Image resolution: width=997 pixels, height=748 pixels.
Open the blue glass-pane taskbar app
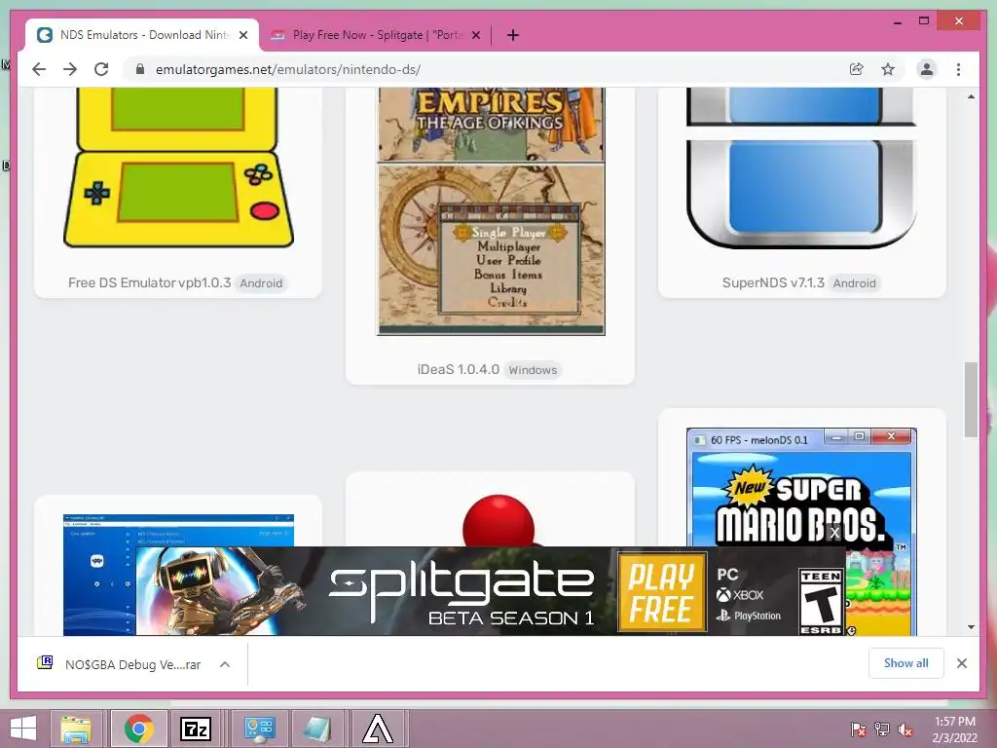(x=316, y=729)
